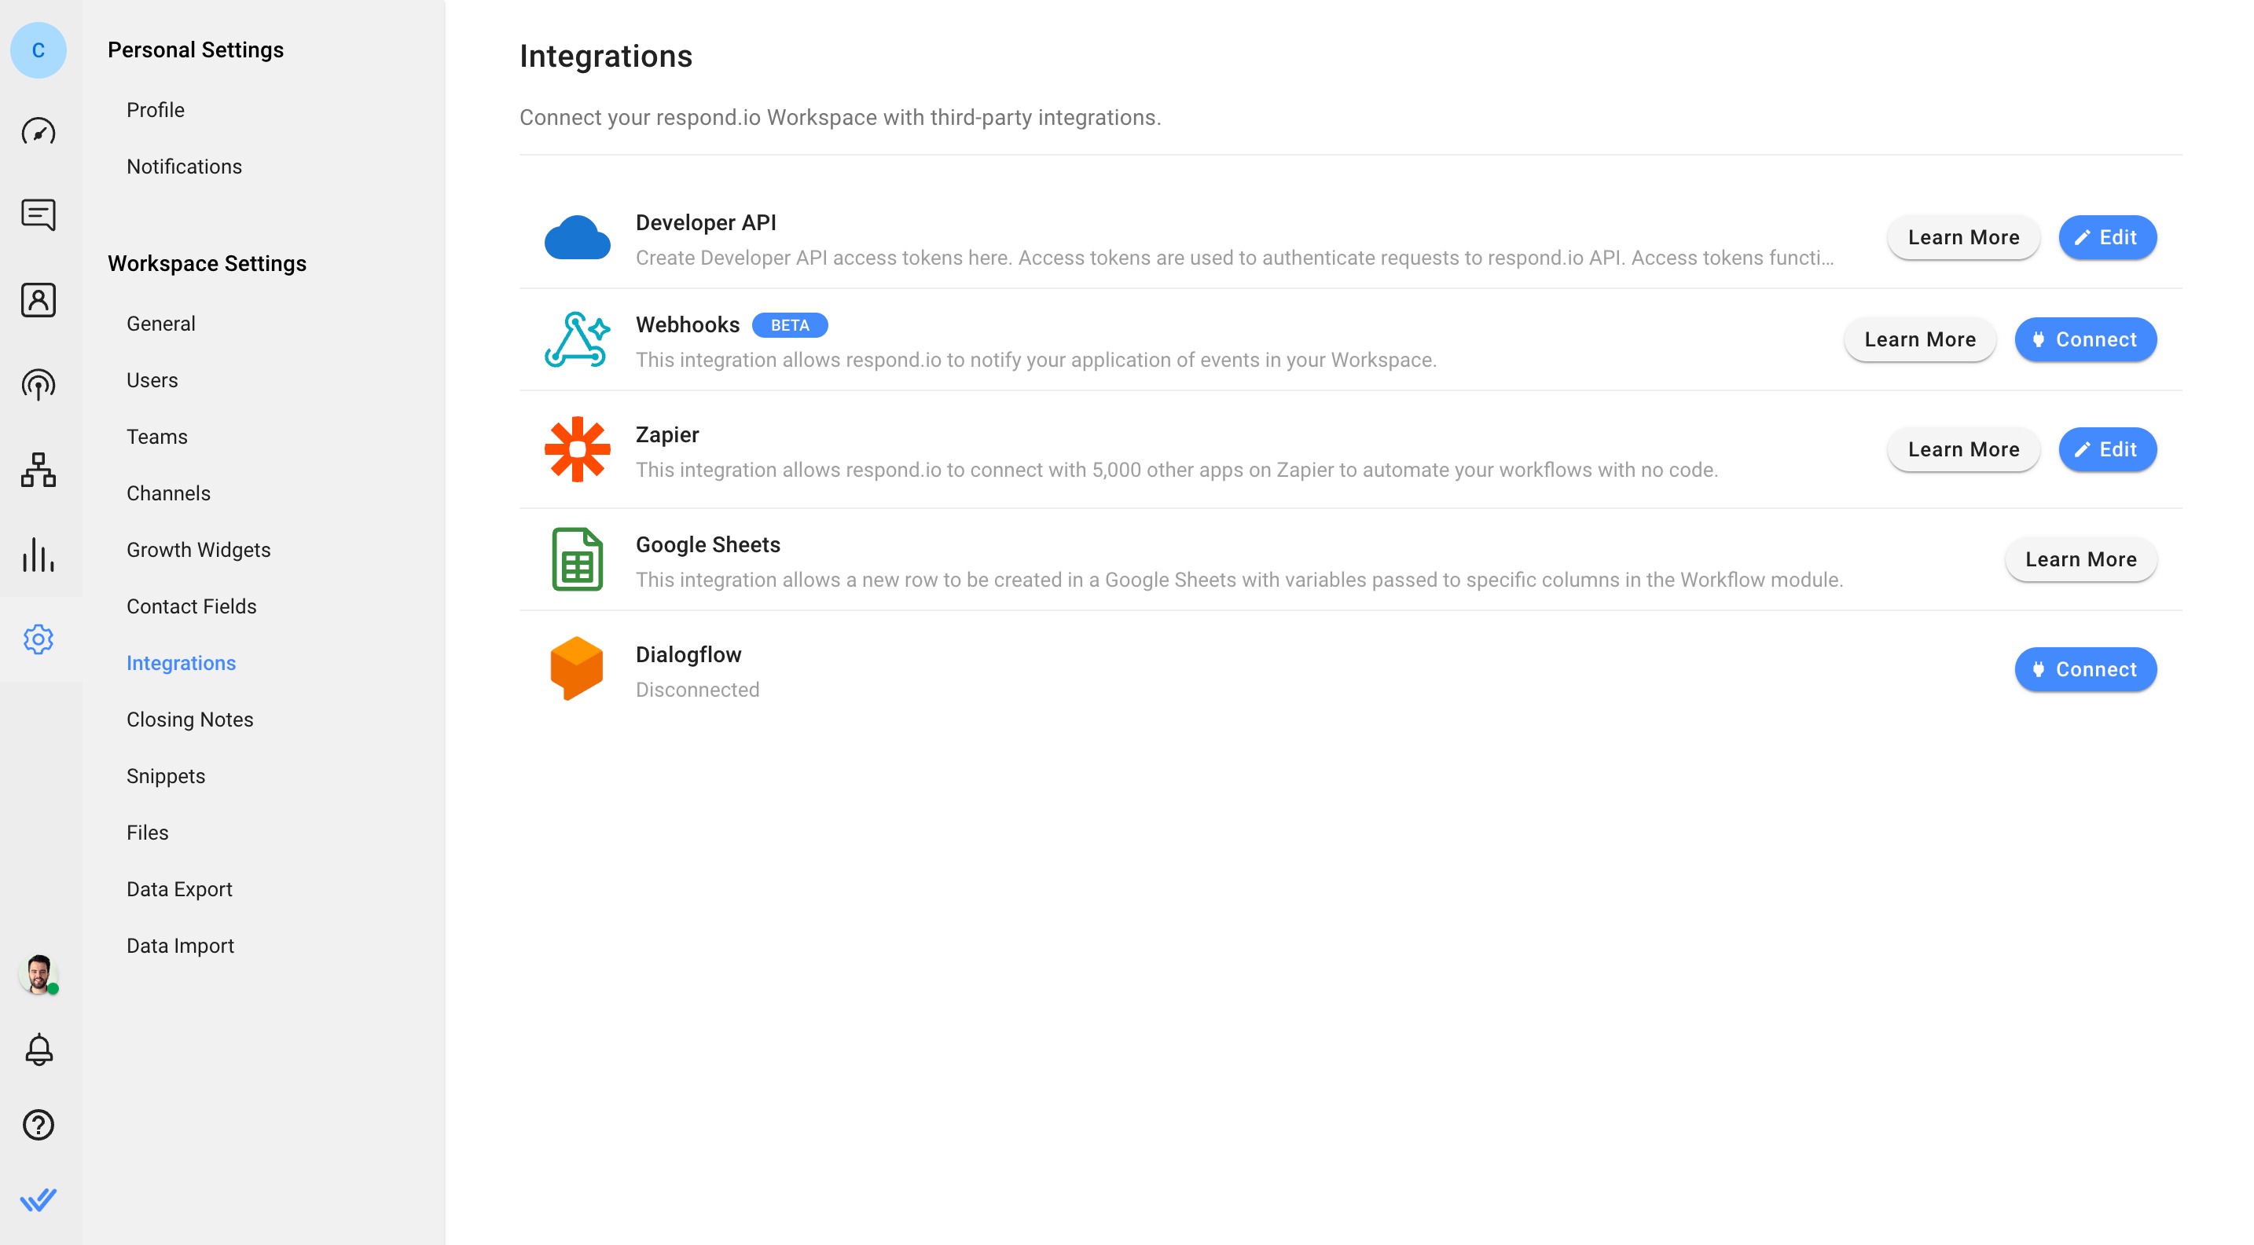
Task: Expand the Snippets settings section
Action: click(x=166, y=776)
